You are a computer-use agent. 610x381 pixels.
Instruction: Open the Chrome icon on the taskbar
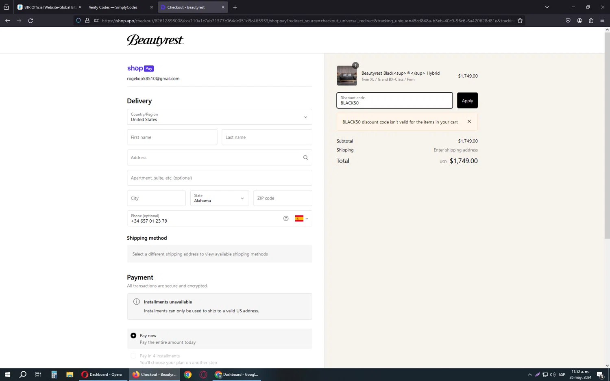(188, 375)
